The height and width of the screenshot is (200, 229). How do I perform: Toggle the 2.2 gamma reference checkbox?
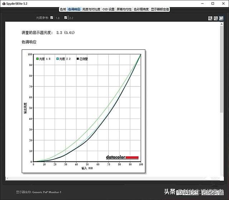tap(65, 18)
